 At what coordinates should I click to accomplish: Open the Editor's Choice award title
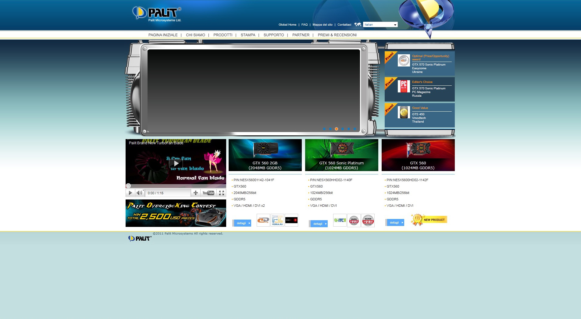click(422, 82)
